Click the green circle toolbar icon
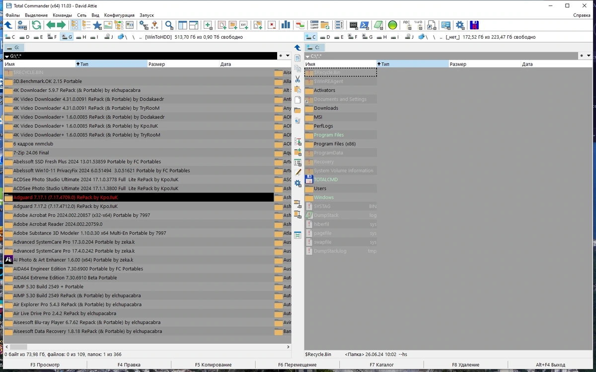 tap(392, 25)
